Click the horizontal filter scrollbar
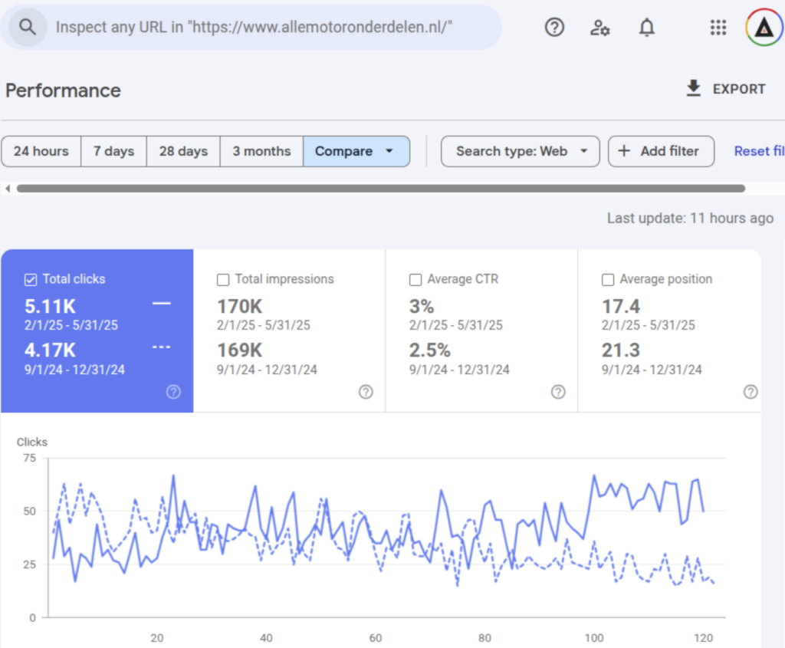Screen dimensions: 785x648 (380, 189)
